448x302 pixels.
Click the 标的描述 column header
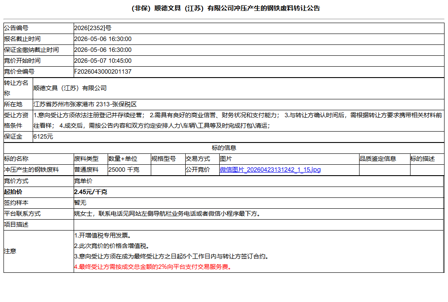(x=423, y=159)
